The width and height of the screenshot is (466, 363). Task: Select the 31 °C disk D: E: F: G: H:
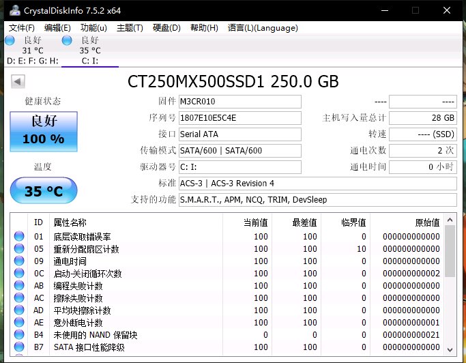32,50
